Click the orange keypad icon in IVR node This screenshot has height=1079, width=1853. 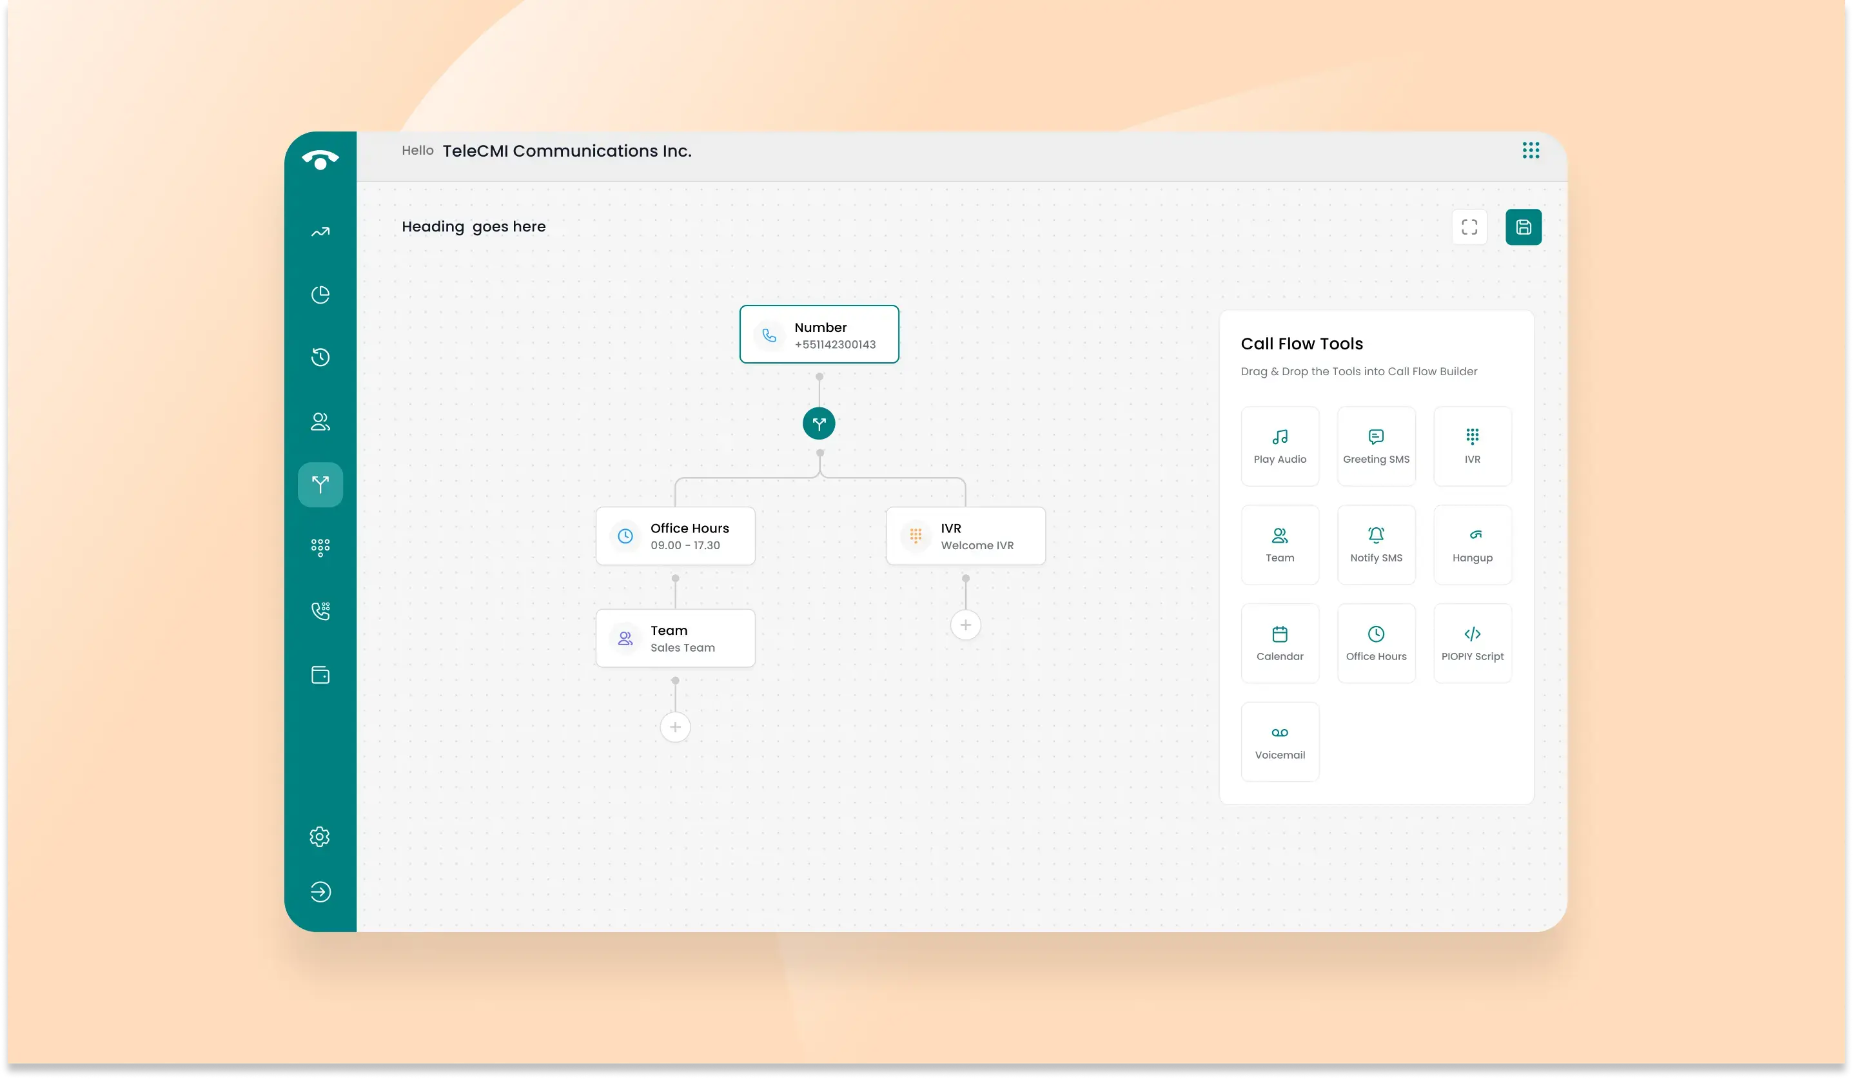[916, 536]
